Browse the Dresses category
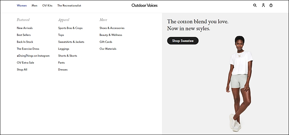The width and height of the screenshot is (289, 135). click(63, 69)
